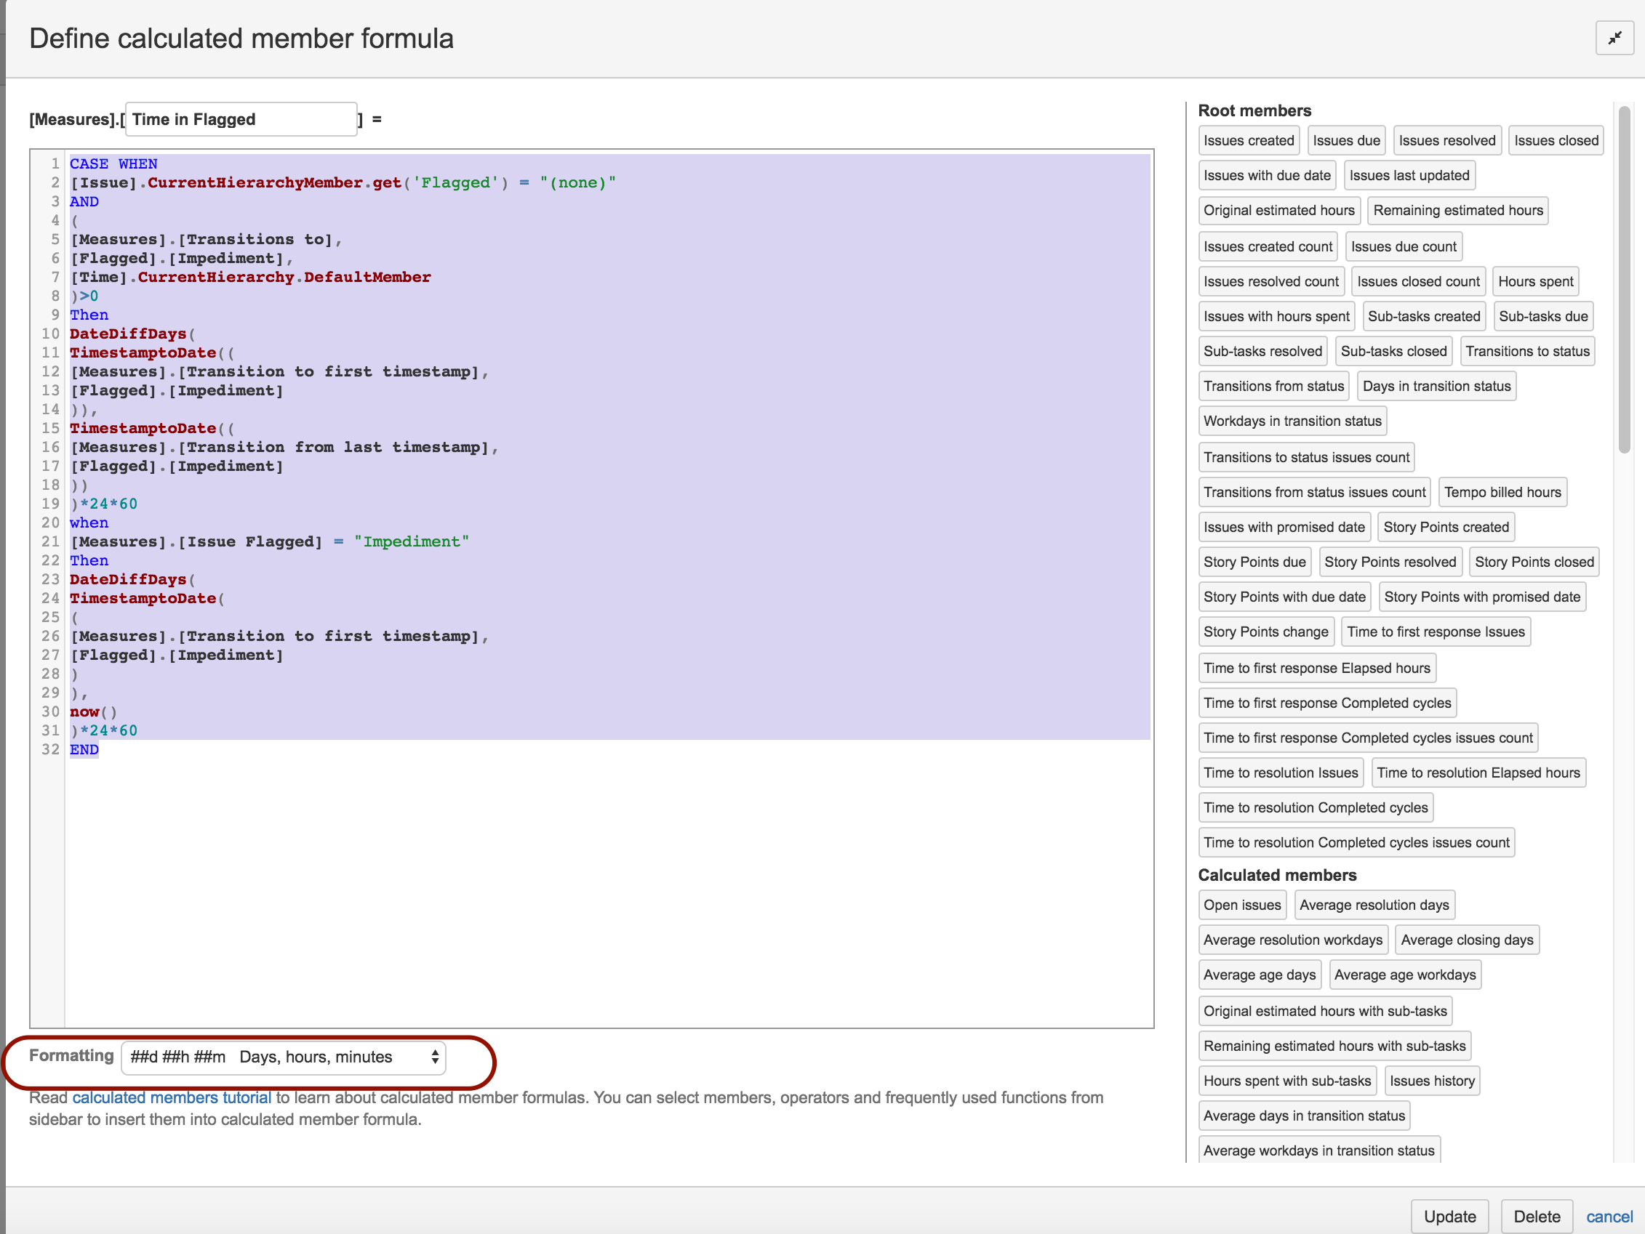Insert the Transitions to status member
Viewport: 1645px width, 1234px height.
click(x=1526, y=351)
